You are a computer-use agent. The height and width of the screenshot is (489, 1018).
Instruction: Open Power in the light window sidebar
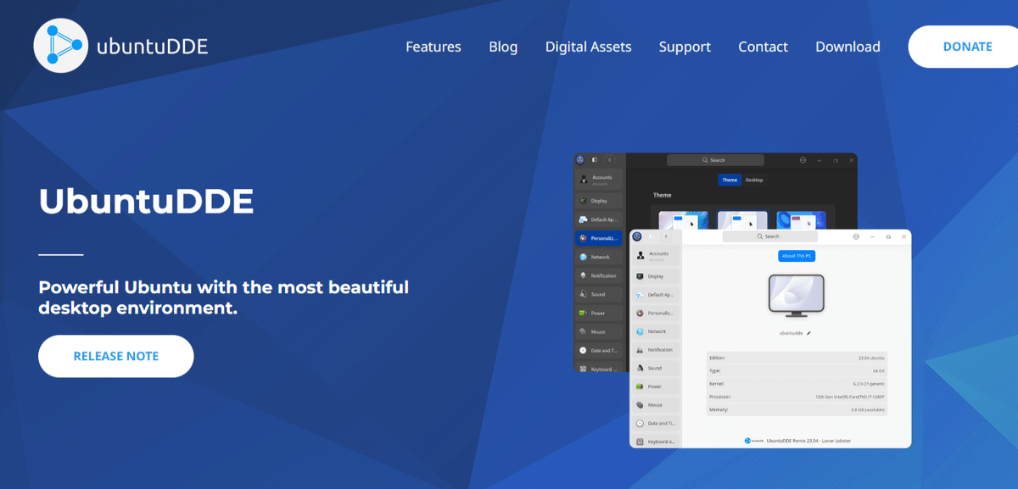(x=655, y=386)
